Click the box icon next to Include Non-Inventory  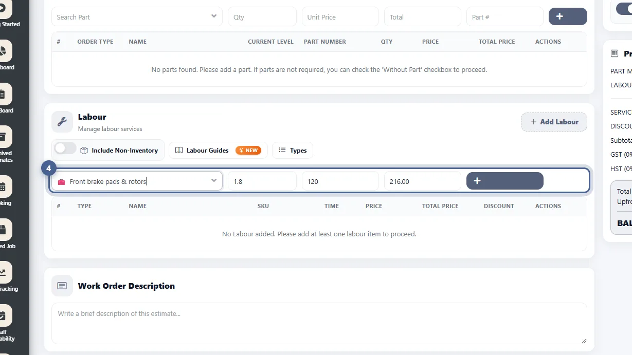(x=84, y=150)
